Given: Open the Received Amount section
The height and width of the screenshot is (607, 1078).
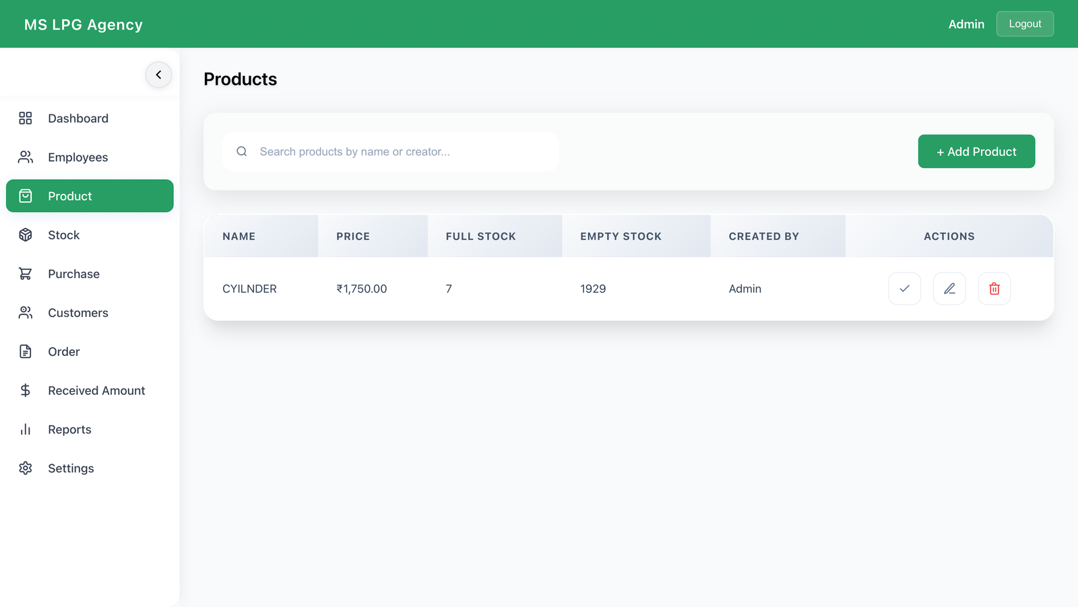Looking at the screenshot, I should tap(90, 390).
